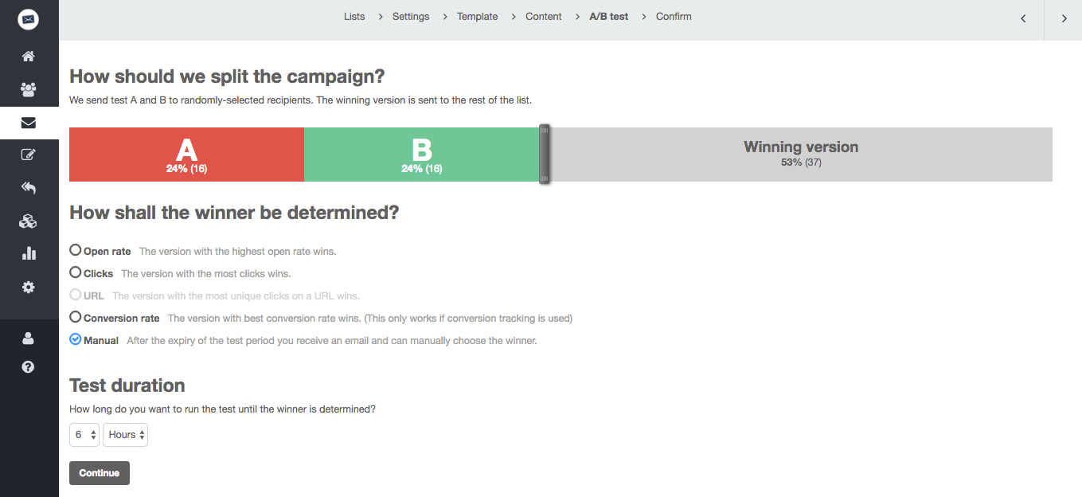
Task: Click the "How should we split the campaign?" heading
Action: (227, 76)
